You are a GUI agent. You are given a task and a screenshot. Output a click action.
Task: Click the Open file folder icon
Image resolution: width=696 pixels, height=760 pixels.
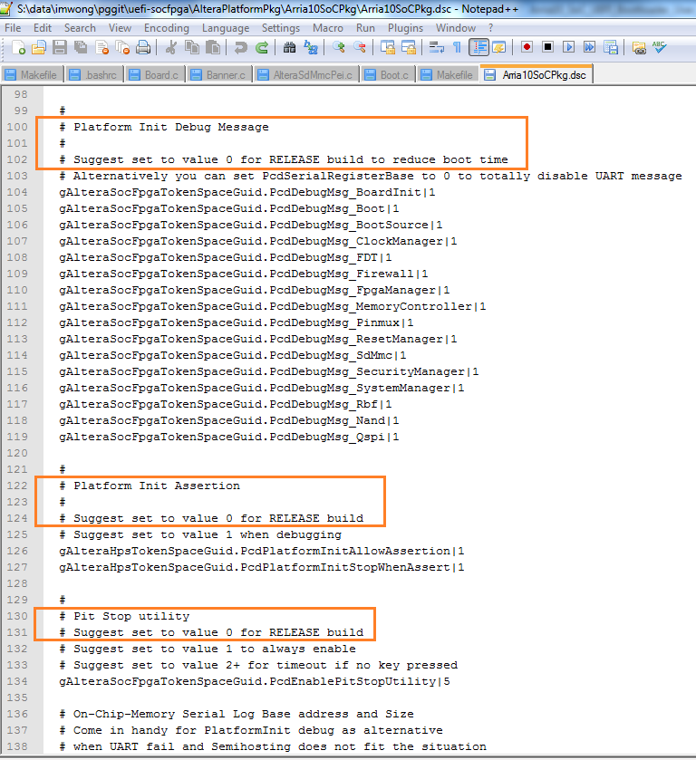click(x=39, y=47)
